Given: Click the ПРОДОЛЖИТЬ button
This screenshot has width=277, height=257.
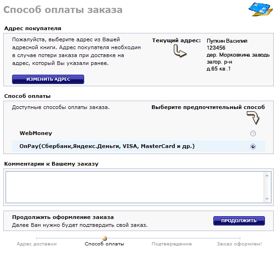Looking at the screenshot, I should (x=239, y=221).
